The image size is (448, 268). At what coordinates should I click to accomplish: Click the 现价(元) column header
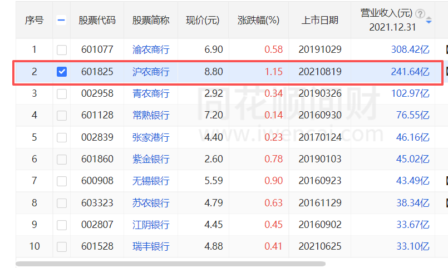(203, 20)
